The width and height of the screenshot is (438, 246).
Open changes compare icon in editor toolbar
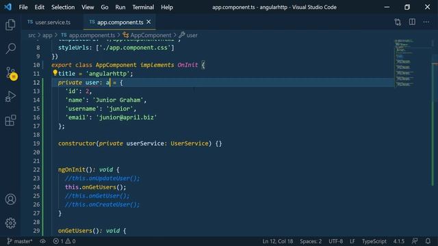click(398, 22)
